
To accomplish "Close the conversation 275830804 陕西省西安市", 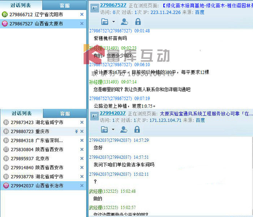I will click(82, 149).
